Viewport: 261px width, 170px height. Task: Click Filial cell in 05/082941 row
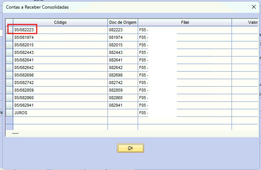coord(185,105)
